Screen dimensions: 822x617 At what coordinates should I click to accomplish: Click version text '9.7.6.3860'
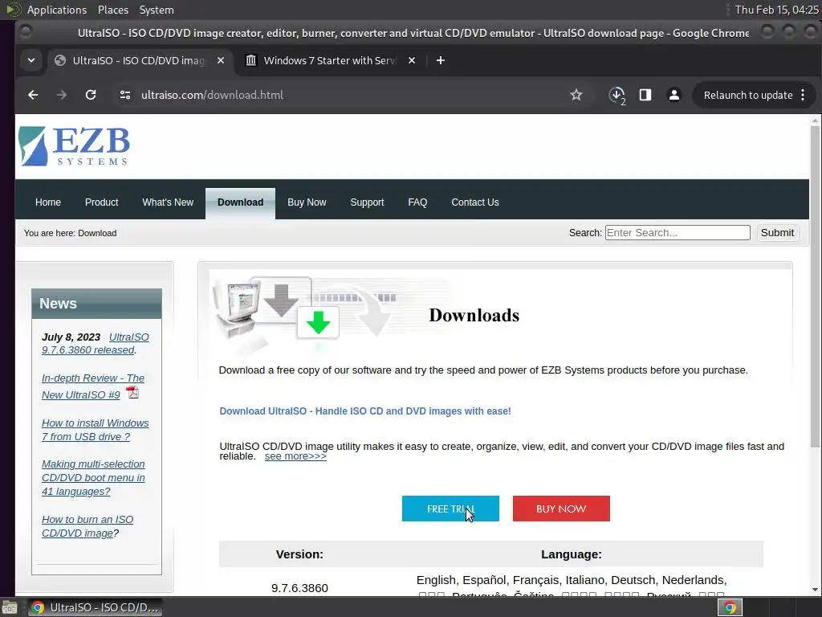pos(299,587)
